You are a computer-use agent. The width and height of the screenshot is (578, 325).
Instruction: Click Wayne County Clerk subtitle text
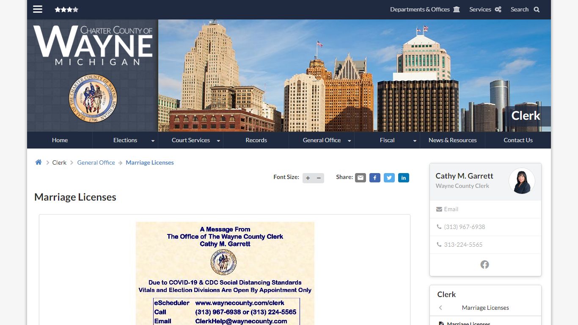point(462,186)
